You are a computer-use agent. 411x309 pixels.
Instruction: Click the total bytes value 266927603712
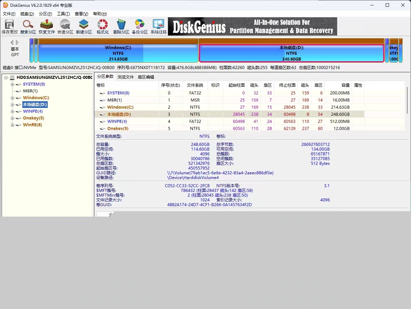point(315,144)
